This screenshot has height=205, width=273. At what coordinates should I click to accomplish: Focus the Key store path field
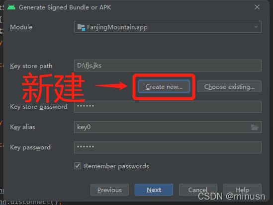coord(168,66)
